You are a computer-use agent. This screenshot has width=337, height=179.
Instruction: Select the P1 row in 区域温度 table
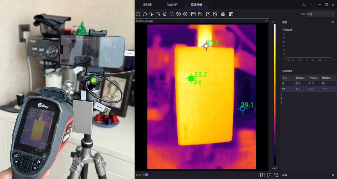pyautogui.click(x=309, y=89)
